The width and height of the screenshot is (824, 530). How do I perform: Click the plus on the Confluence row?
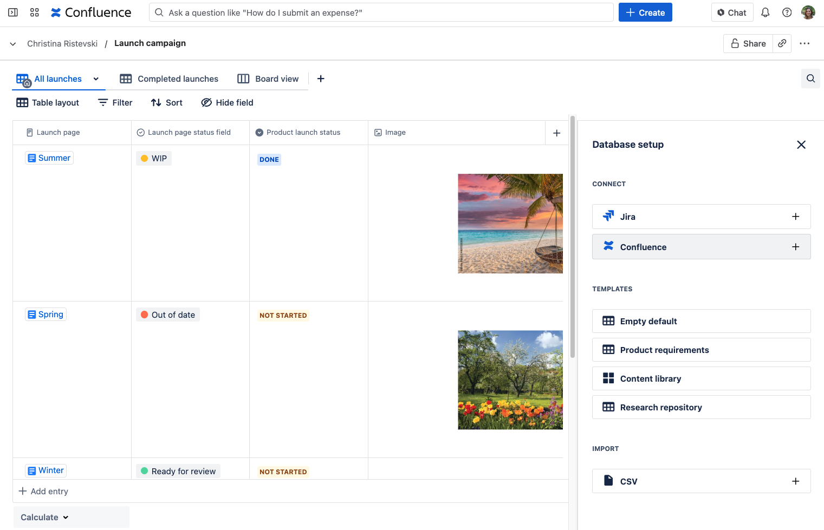point(796,247)
